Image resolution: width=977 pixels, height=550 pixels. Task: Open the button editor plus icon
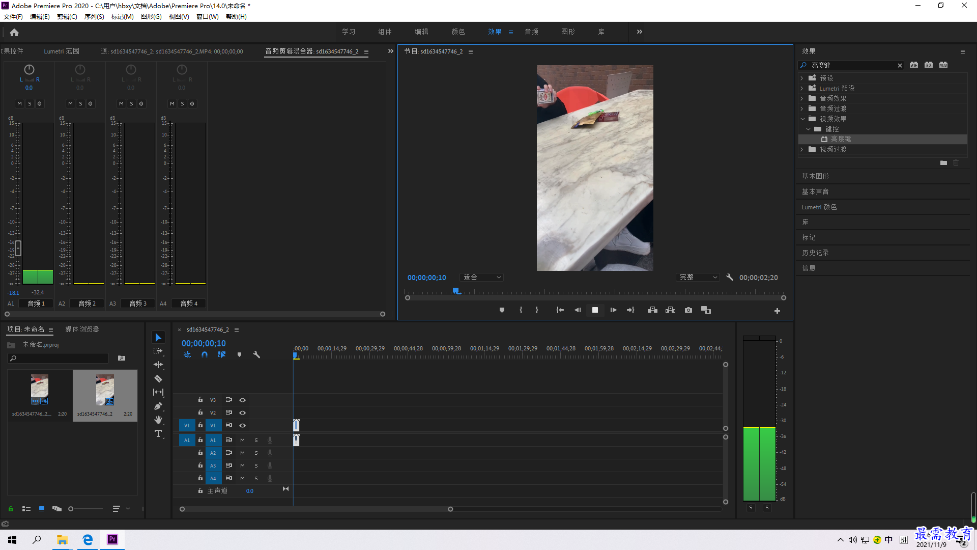777,311
